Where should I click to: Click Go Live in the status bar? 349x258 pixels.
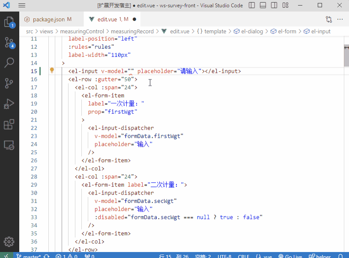(291, 256)
